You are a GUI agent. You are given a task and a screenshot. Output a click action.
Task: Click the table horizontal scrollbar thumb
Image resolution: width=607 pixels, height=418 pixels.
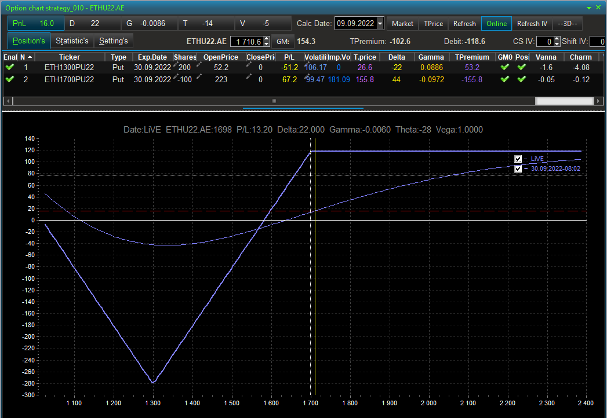274,101
